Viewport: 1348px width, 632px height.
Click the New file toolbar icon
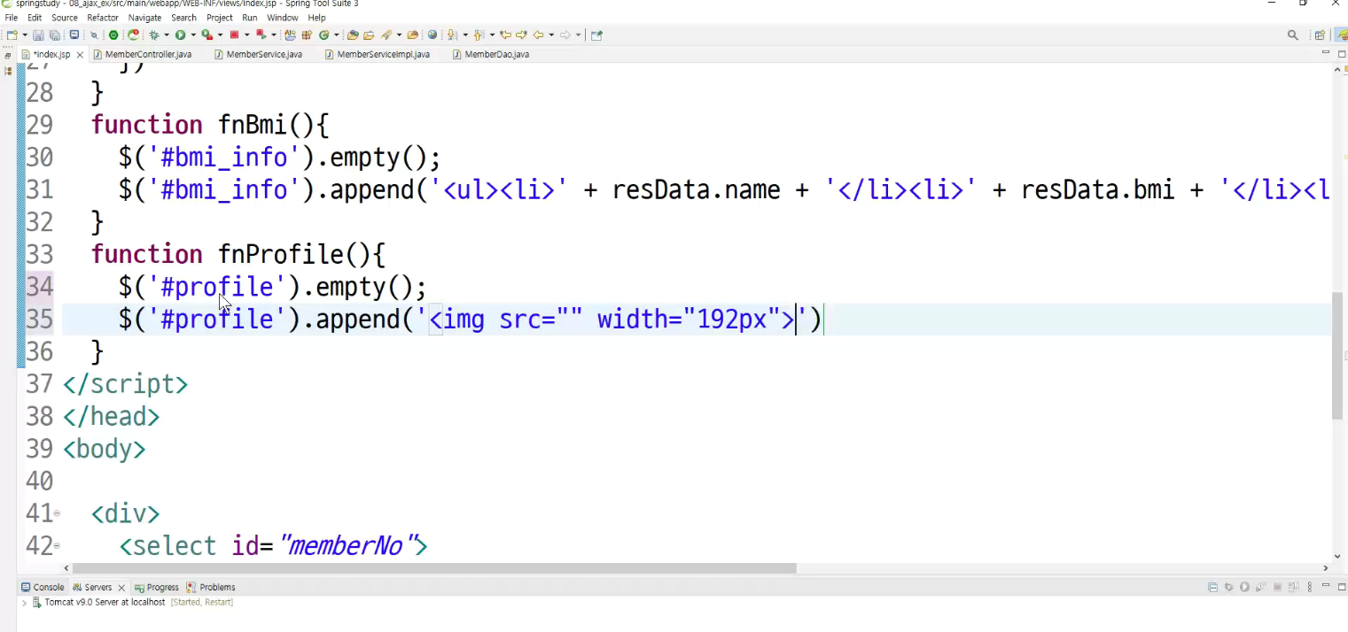pos(12,35)
